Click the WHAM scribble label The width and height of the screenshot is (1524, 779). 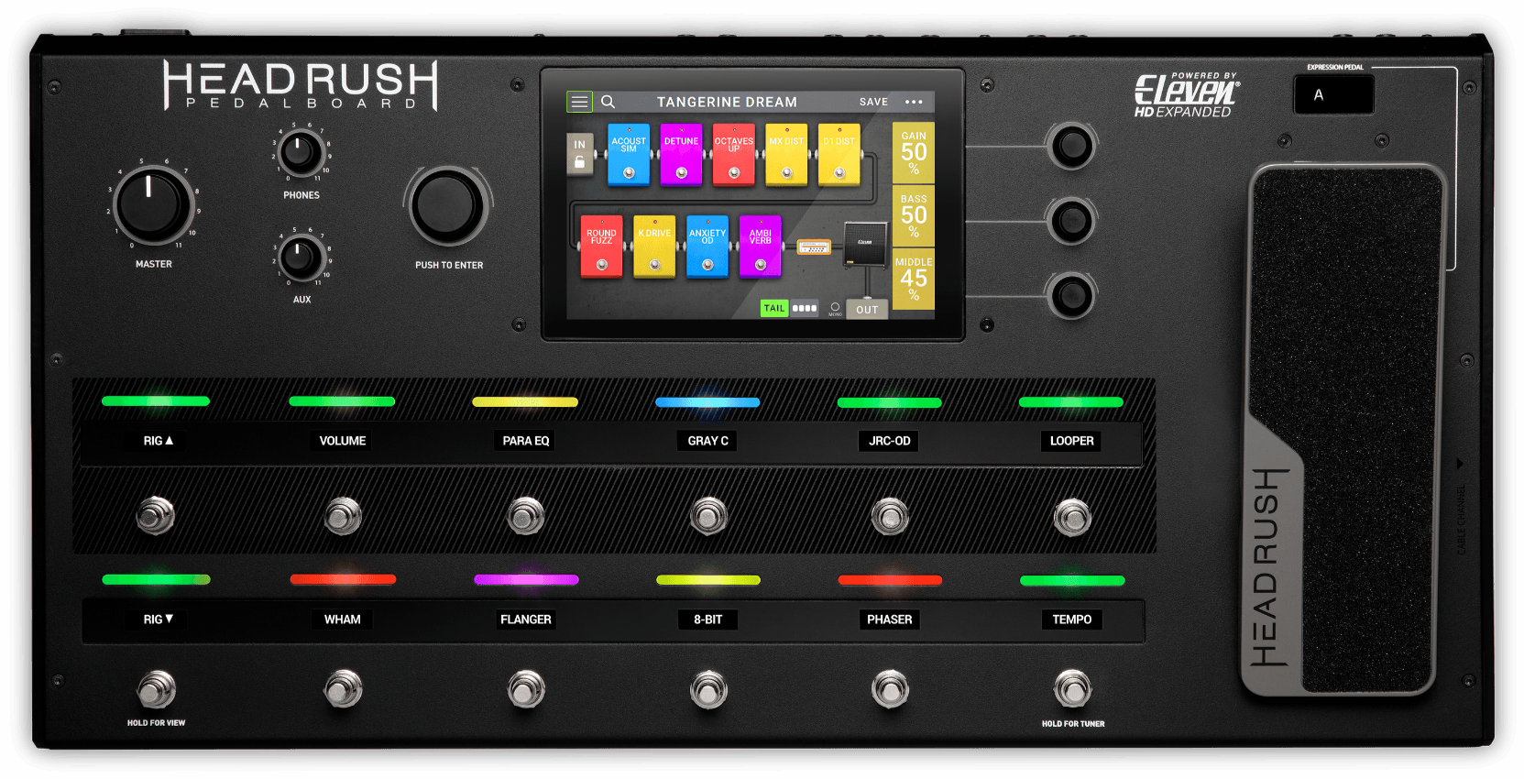[x=343, y=620]
